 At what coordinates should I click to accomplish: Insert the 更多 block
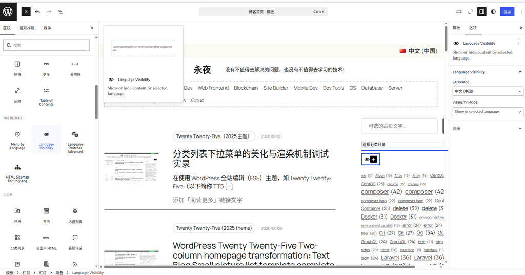click(x=46, y=68)
